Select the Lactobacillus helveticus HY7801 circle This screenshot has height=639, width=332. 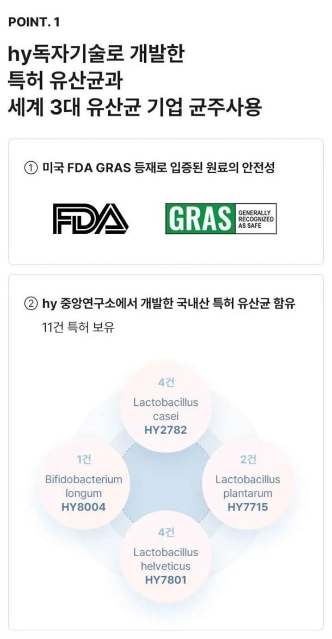point(166,556)
